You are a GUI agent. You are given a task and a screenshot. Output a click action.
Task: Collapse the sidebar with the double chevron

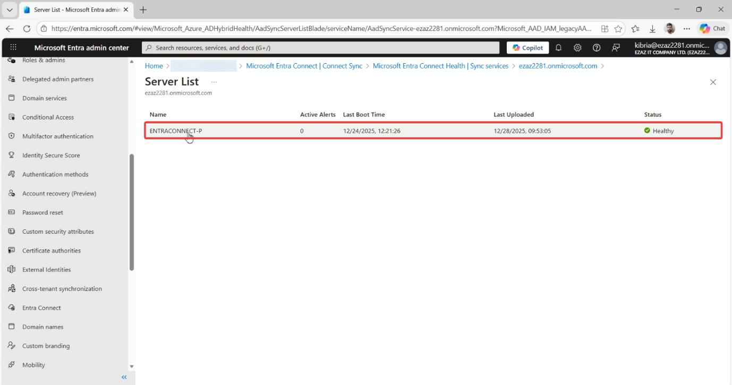pos(124,378)
